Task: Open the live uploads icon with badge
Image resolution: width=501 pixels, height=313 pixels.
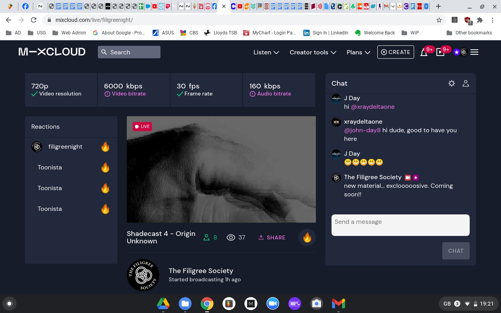Action: click(x=440, y=52)
